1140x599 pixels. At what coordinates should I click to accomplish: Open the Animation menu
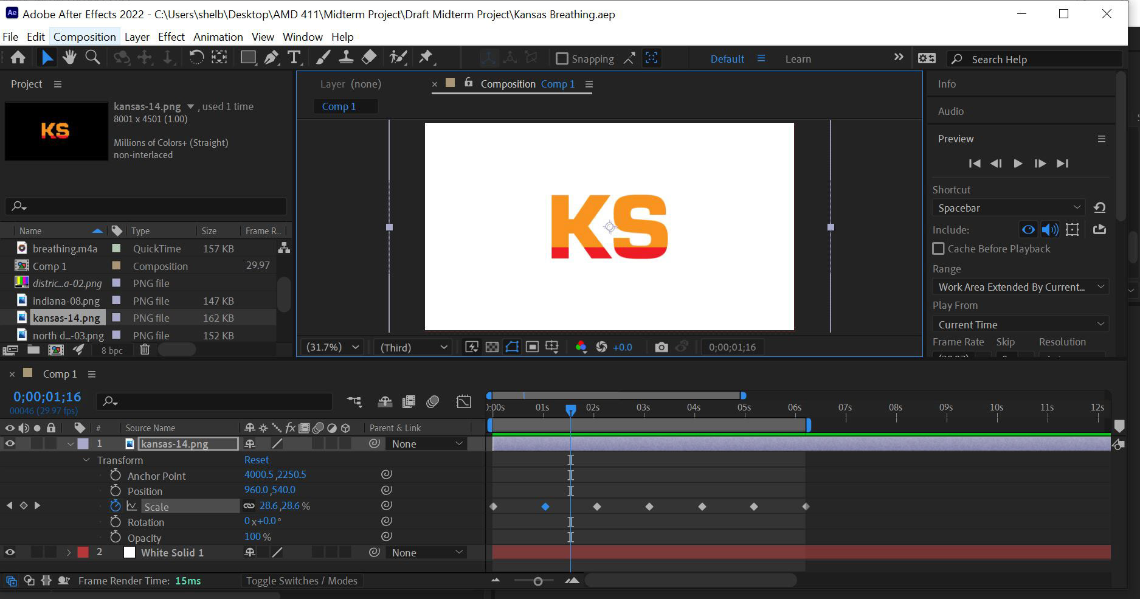pos(218,37)
